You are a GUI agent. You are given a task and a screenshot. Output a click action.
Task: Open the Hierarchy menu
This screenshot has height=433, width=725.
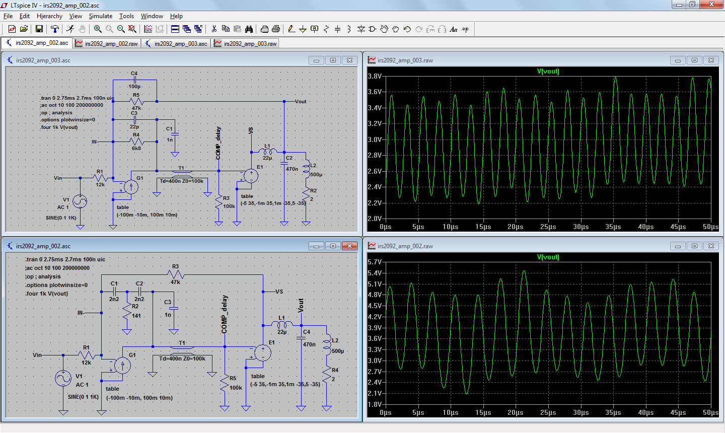click(x=49, y=16)
